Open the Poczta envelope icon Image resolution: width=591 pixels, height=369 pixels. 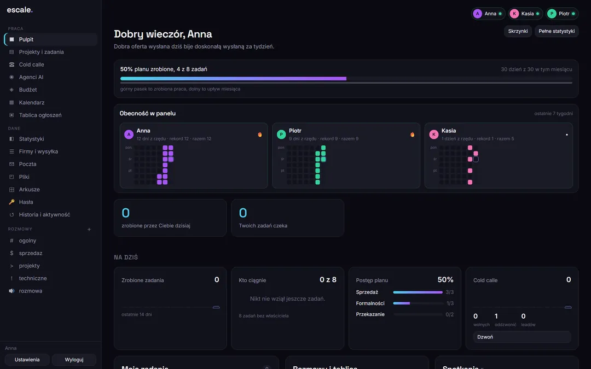click(11, 164)
